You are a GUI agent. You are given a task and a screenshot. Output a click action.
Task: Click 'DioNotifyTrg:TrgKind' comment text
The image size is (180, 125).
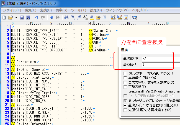coord(36,93)
